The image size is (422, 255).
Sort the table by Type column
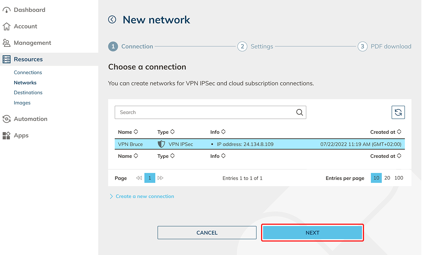tap(166, 132)
